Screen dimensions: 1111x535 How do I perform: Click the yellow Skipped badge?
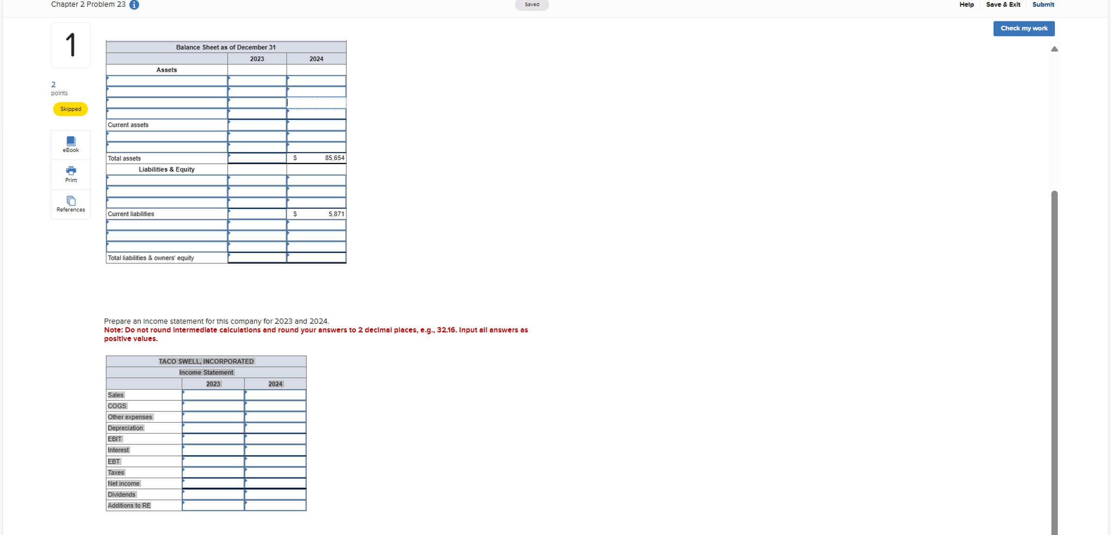pos(70,109)
